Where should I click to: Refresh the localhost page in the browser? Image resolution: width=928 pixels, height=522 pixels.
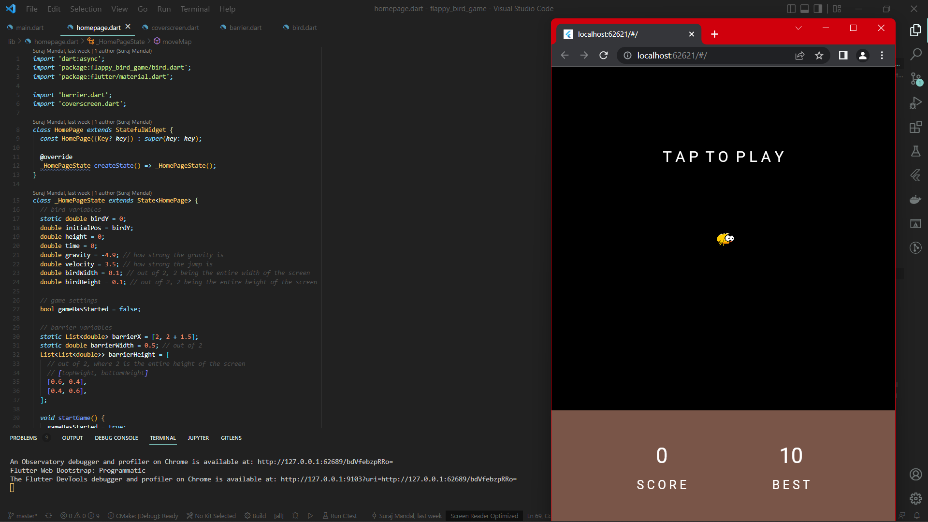pyautogui.click(x=604, y=55)
